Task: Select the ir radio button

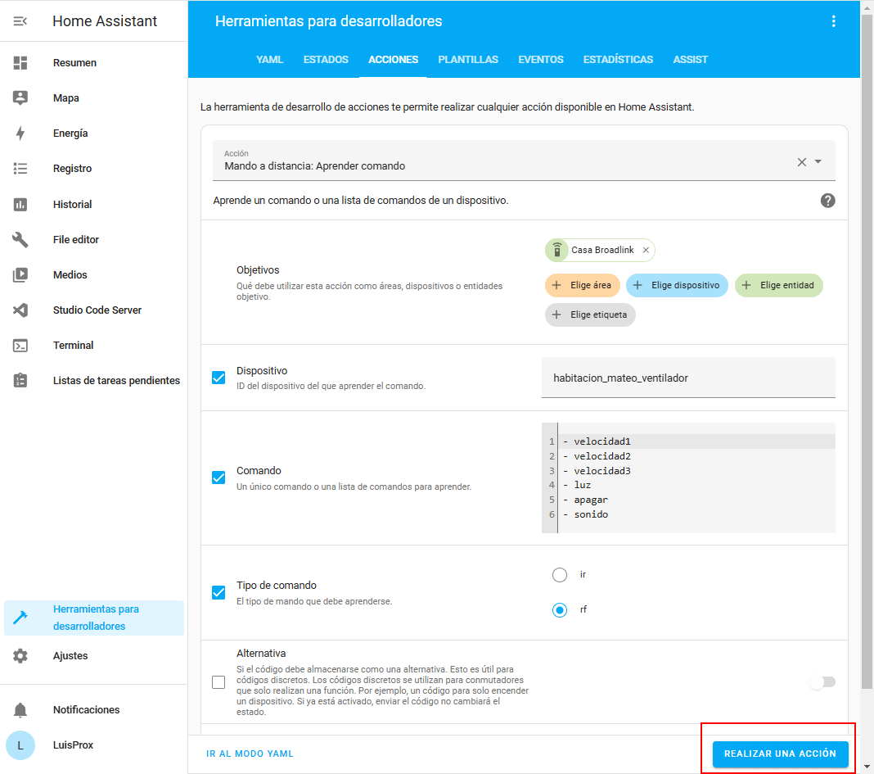Action: 560,575
